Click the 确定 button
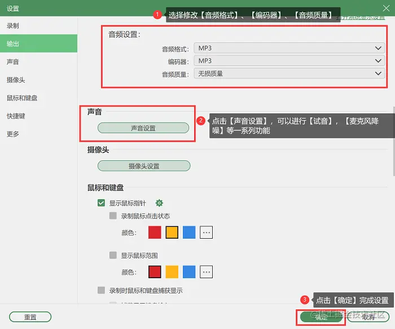 tap(322, 317)
